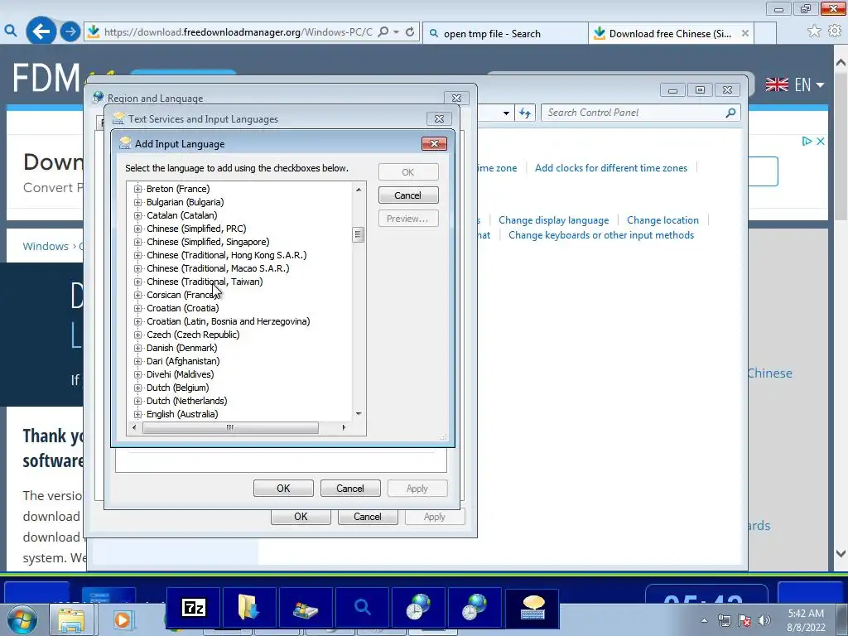Click the UK flag language icon
The image size is (848, 636).
(x=777, y=84)
